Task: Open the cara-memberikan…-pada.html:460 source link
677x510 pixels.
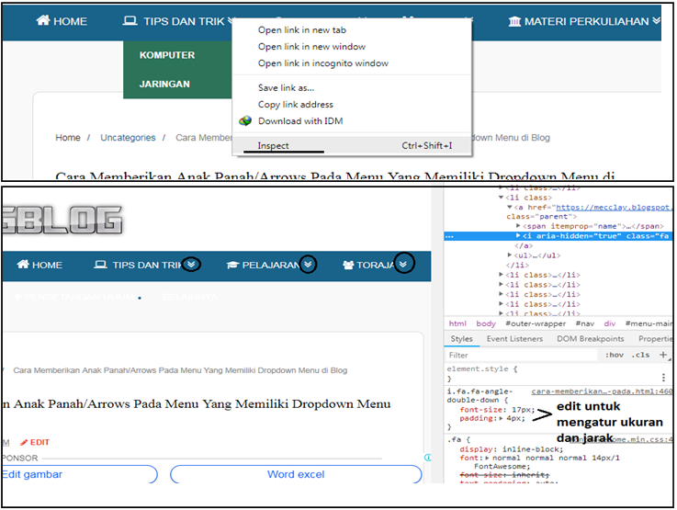Action: pos(602,391)
